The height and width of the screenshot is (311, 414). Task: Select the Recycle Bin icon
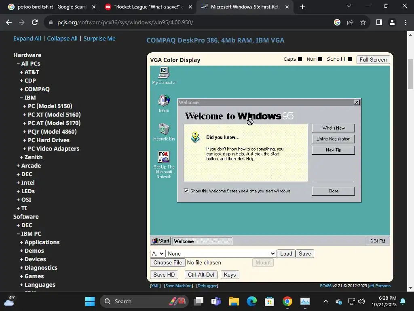click(x=164, y=132)
